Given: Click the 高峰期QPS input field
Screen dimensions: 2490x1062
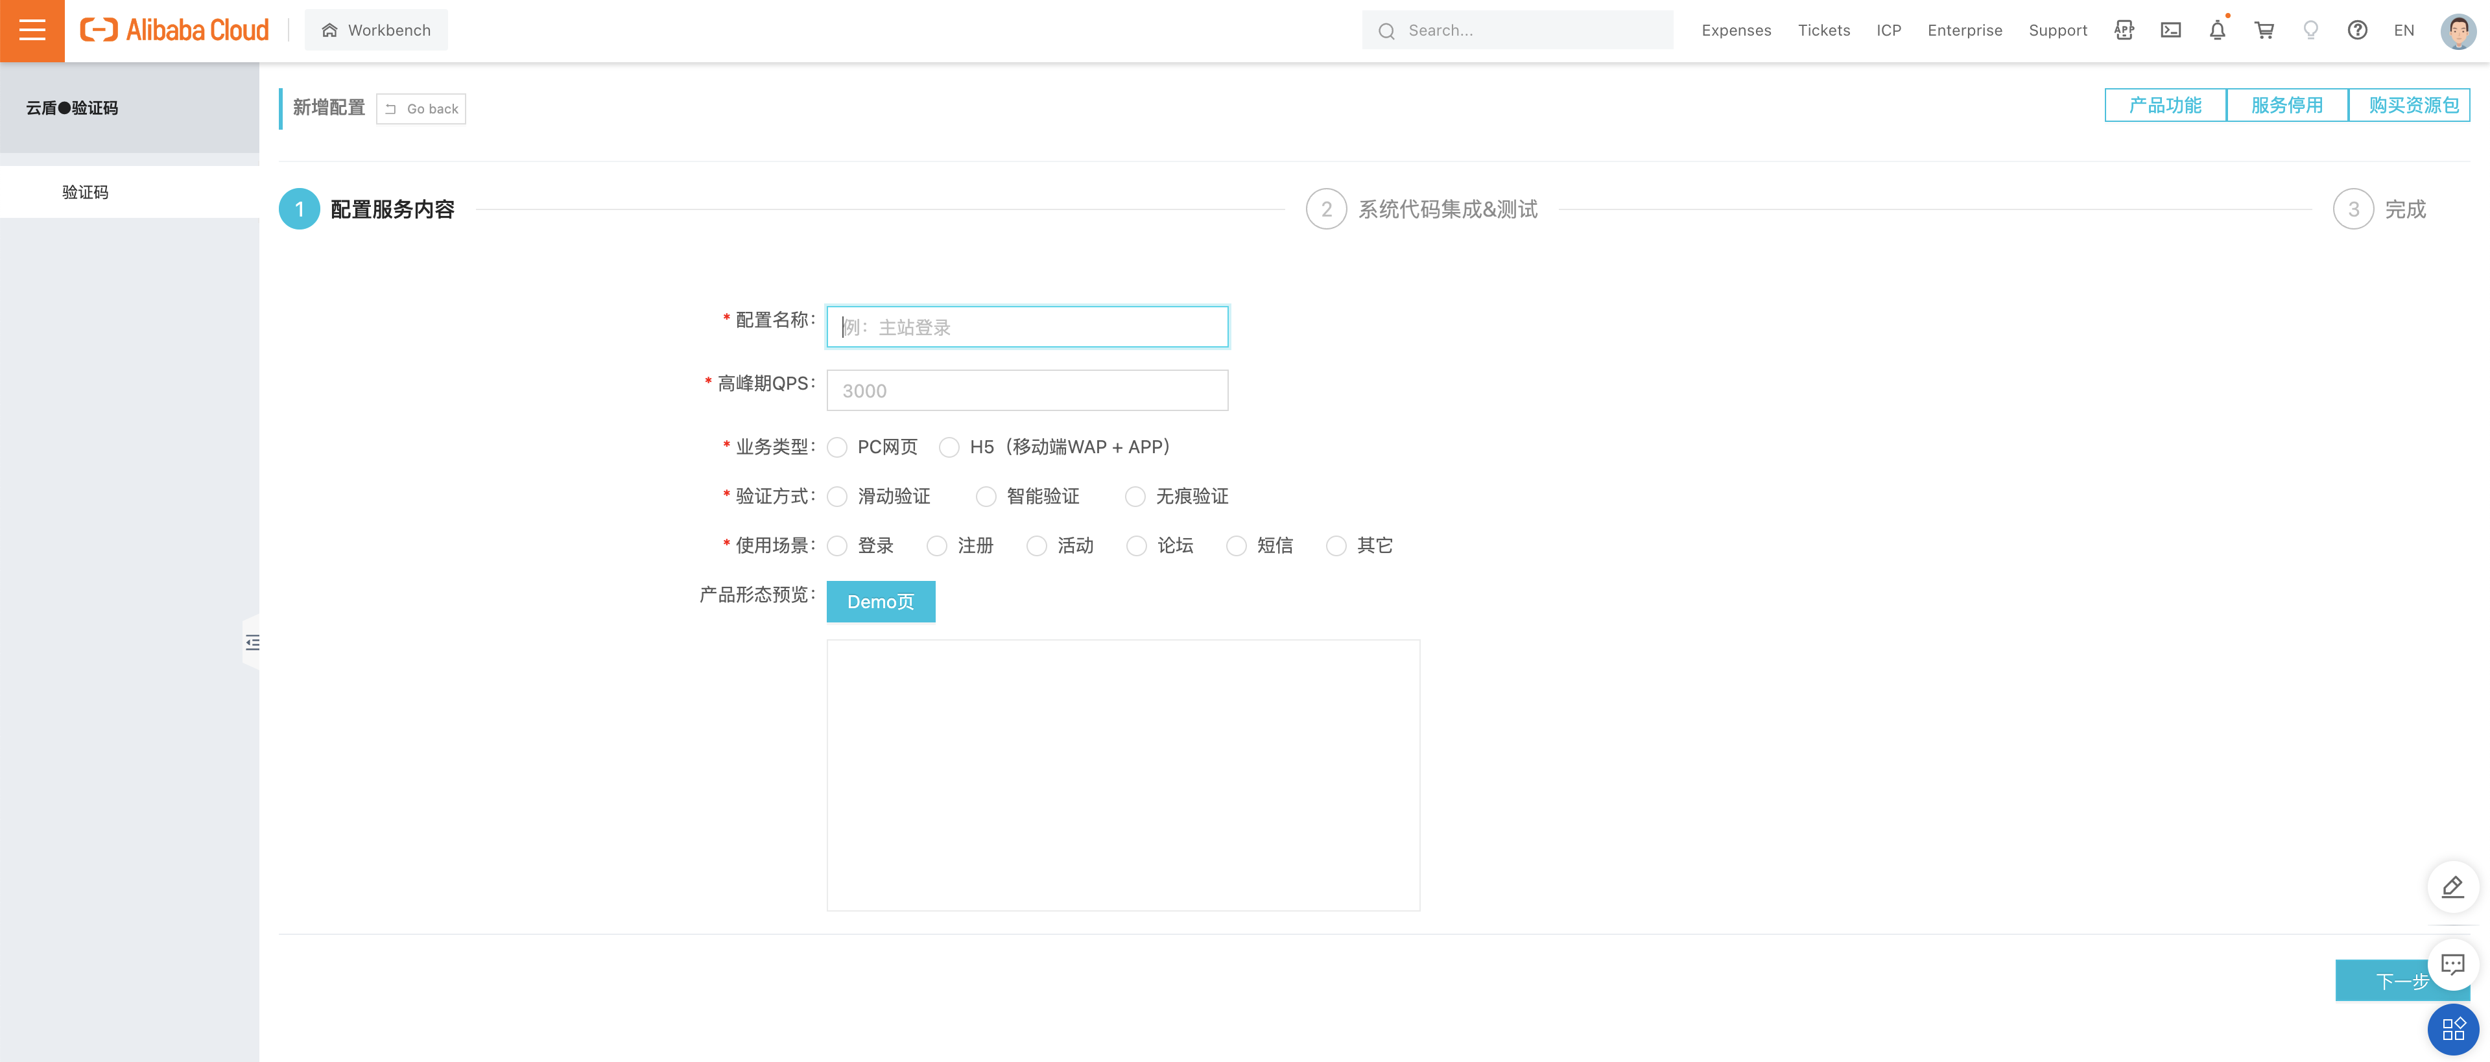Looking at the screenshot, I should (1027, 389).
